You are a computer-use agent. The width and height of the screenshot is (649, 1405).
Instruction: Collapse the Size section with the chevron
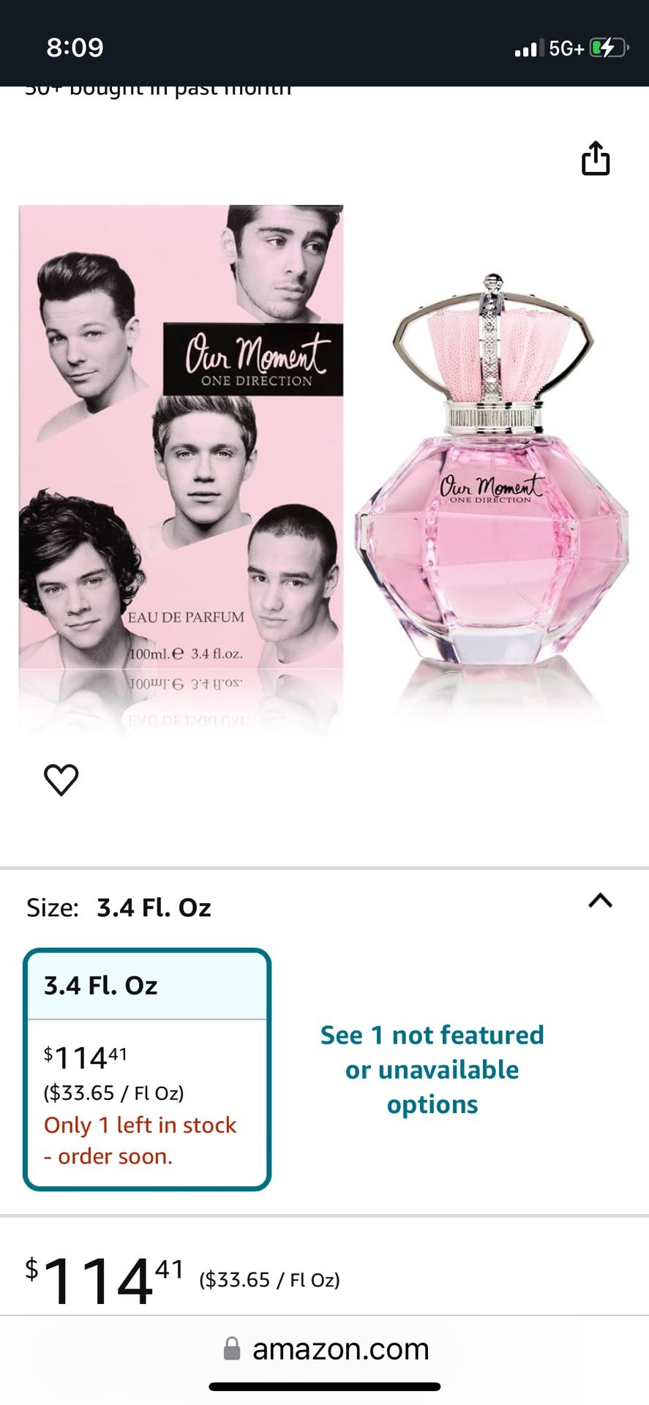601,901
